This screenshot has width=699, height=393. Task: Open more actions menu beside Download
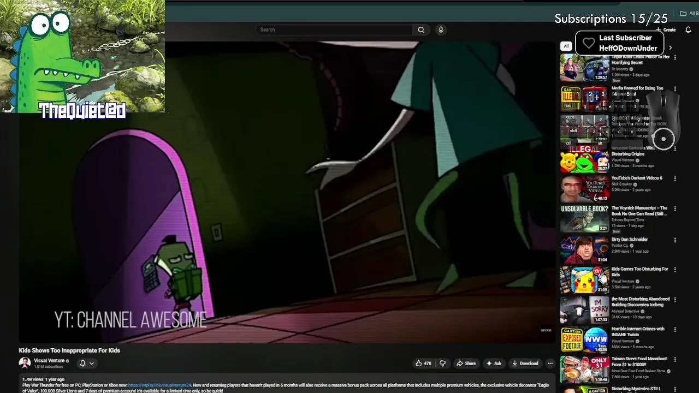[550, 363]
